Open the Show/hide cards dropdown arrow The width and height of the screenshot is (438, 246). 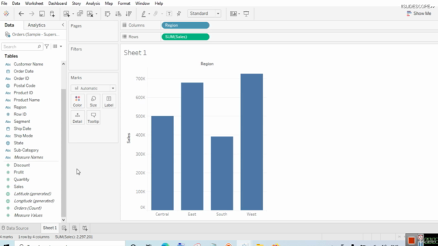239,14
